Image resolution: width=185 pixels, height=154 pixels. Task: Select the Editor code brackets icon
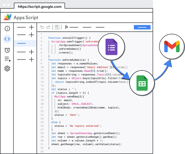[x=7, y=39]
